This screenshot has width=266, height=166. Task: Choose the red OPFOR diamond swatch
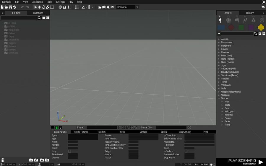point(231,27)
